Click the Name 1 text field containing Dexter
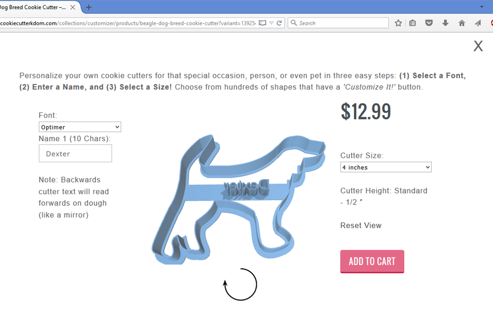Screen dimensions: 493x329 (75, 154)
